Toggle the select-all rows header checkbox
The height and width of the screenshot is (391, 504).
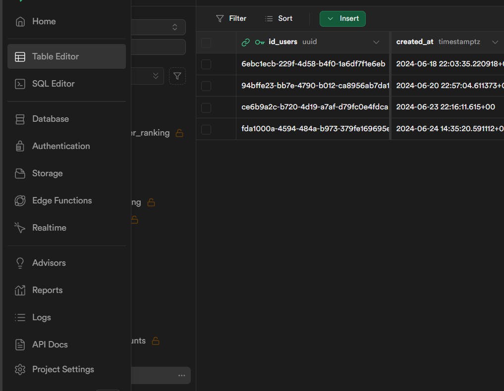coord(206,43)
